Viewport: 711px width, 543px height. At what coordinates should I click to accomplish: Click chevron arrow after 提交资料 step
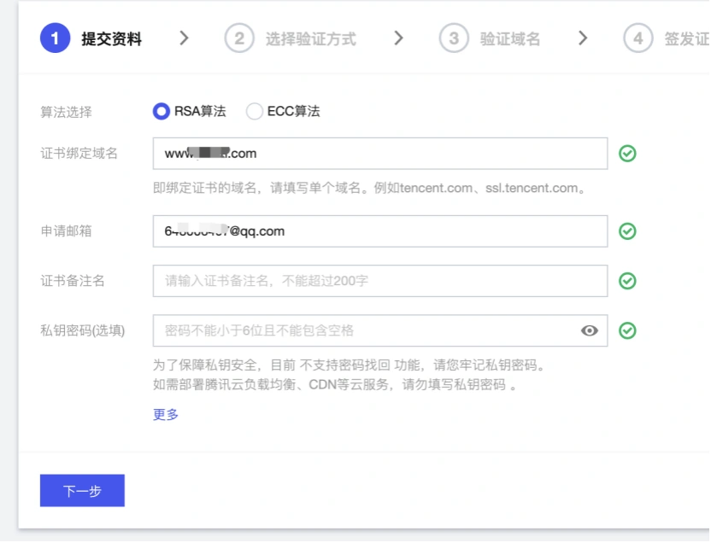tap(184, 38)
